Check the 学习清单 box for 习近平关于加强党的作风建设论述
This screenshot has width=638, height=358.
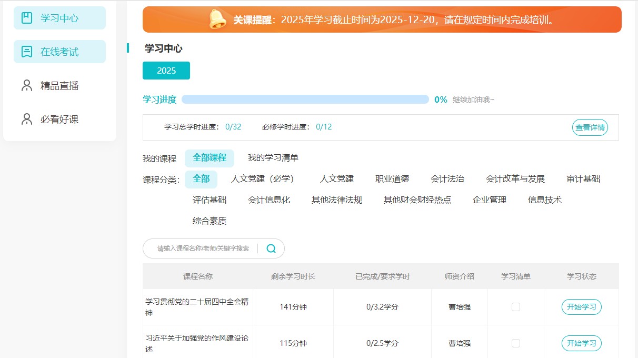(x=516, y=343)
